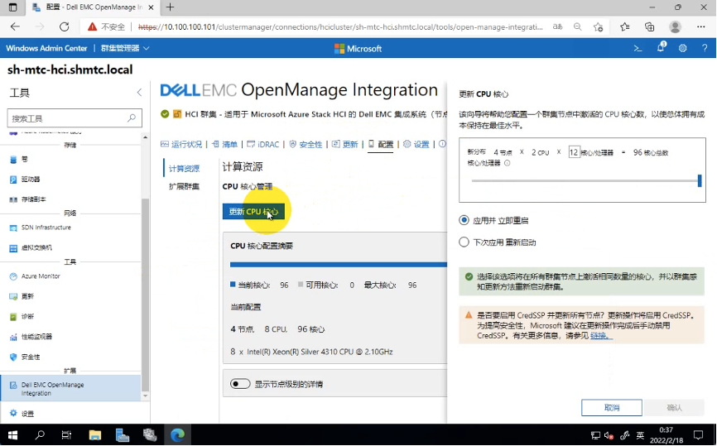Click the 英 input method indicator
The height and width of the screenshot is (446, 717).
[640, 435]
